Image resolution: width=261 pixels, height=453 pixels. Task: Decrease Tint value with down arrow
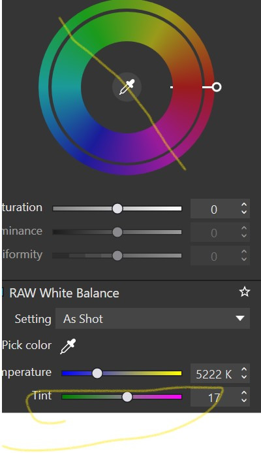point(244,400)
